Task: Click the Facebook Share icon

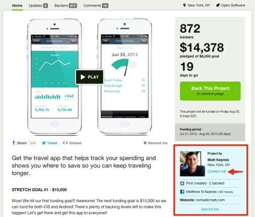Action: [x=14, y=143]
